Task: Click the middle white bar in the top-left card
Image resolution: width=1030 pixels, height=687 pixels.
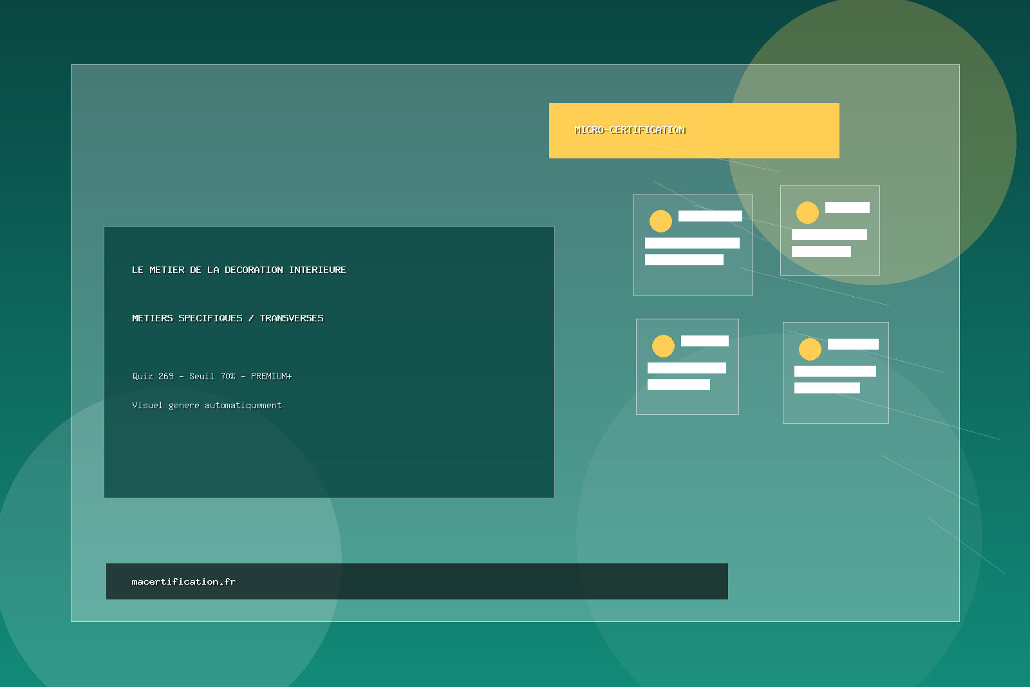Action: point(692,243)
